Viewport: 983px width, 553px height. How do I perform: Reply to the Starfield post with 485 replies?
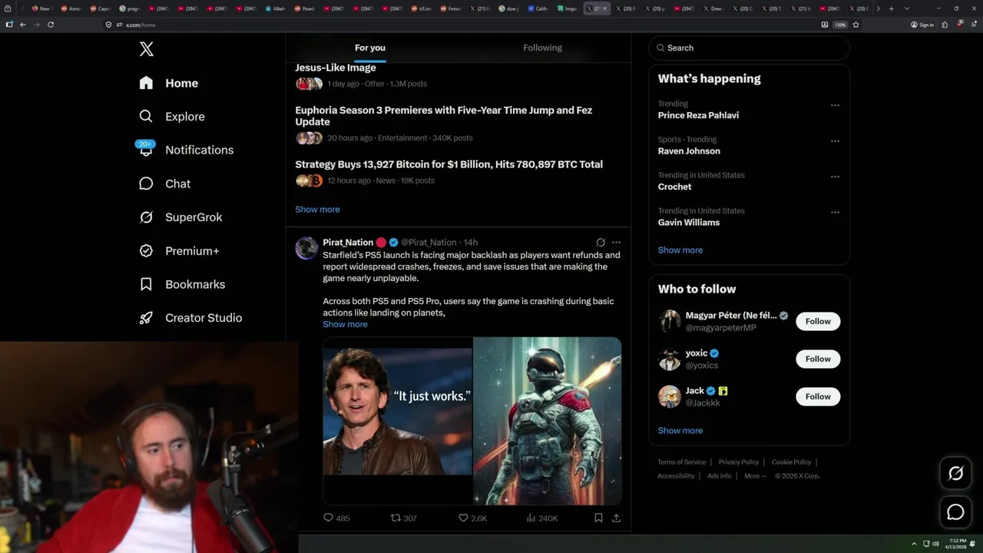click(x=336, y=518)
